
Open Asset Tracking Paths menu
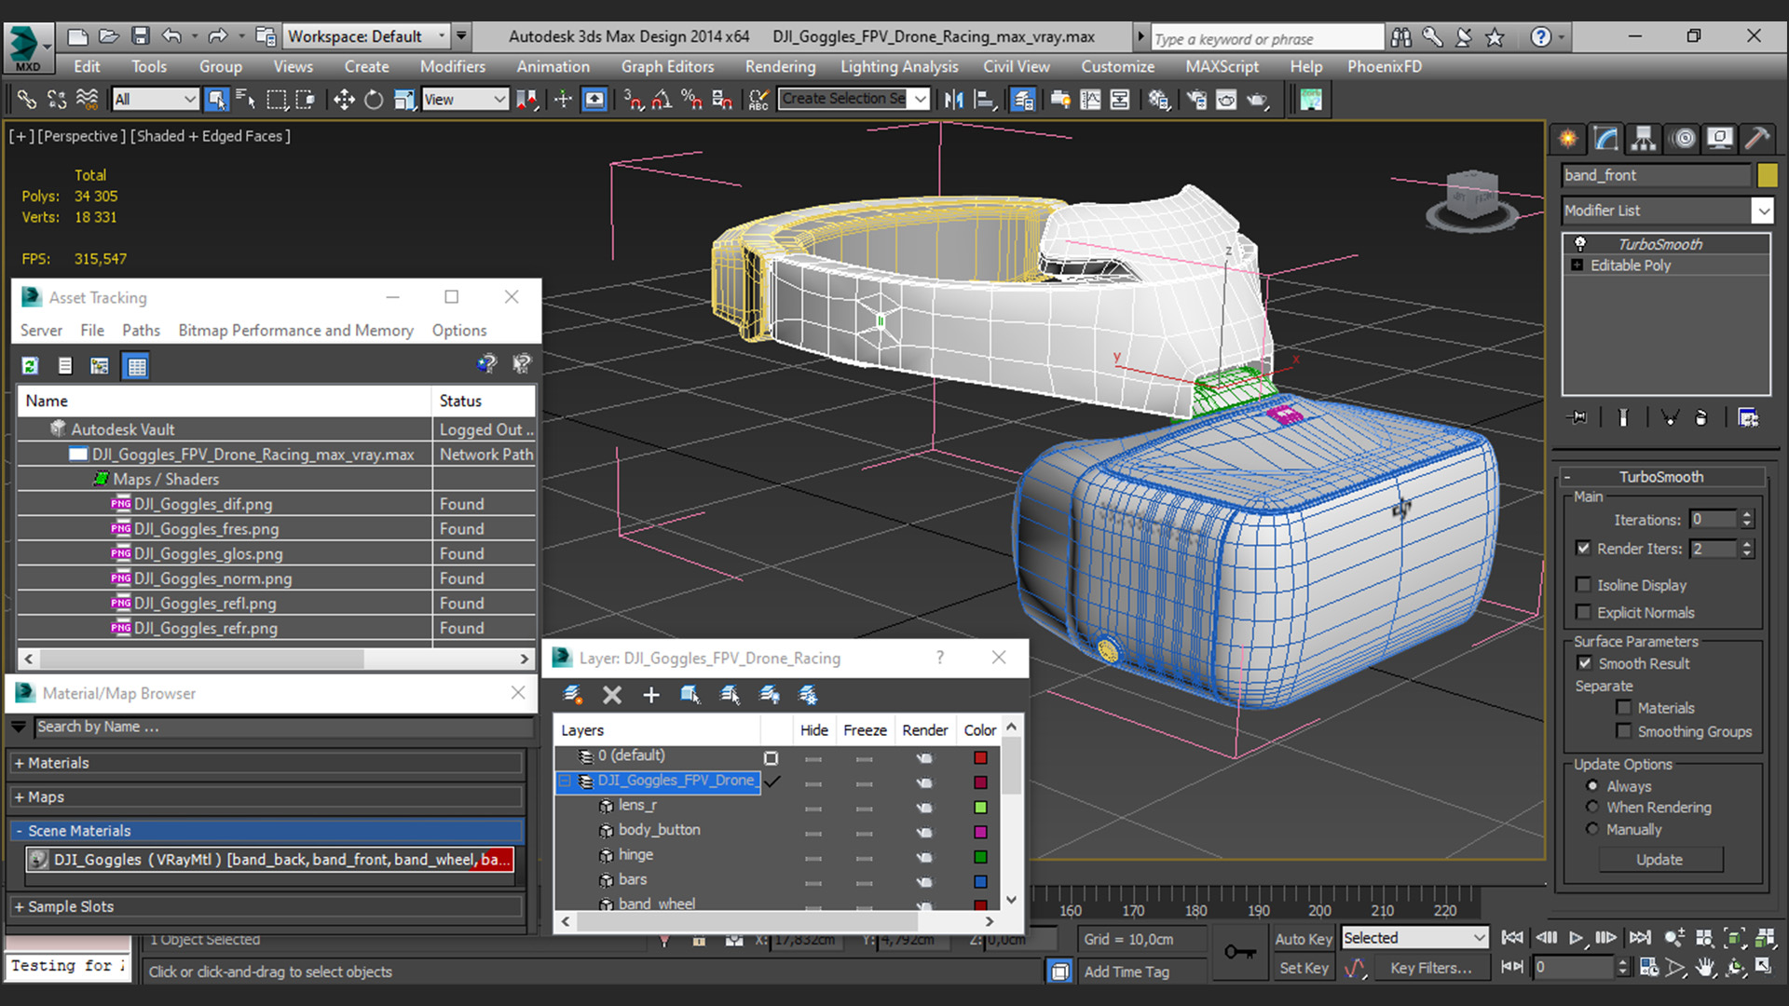pyautogui.click(x=141, y=330)
